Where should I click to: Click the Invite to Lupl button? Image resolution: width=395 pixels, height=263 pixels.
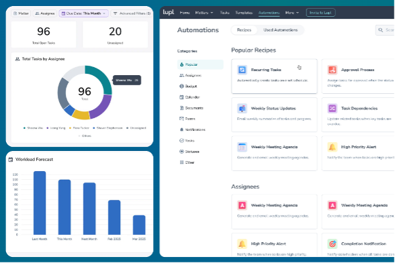click(x=320, y=13)
